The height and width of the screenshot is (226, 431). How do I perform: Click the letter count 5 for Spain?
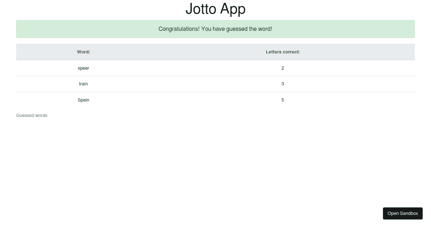click(283, 100)
